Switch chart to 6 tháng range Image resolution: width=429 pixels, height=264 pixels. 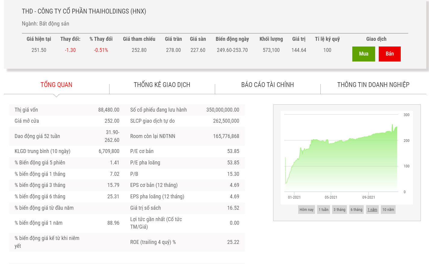(356, 210)
